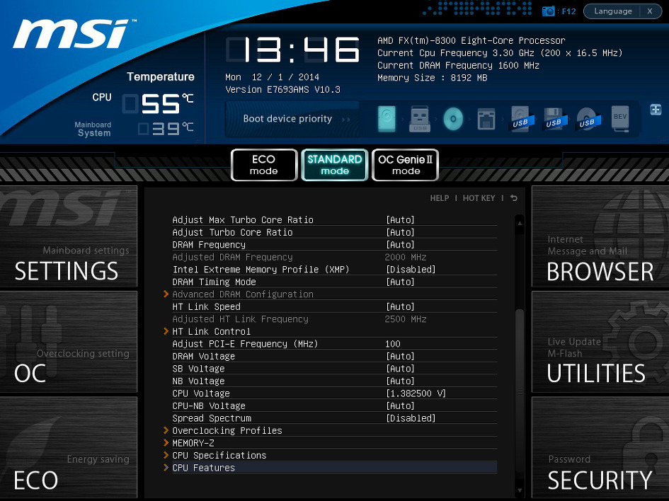Select the network boot device icon
This screenshot has width=669, height=501.
[x=486, y=119]
